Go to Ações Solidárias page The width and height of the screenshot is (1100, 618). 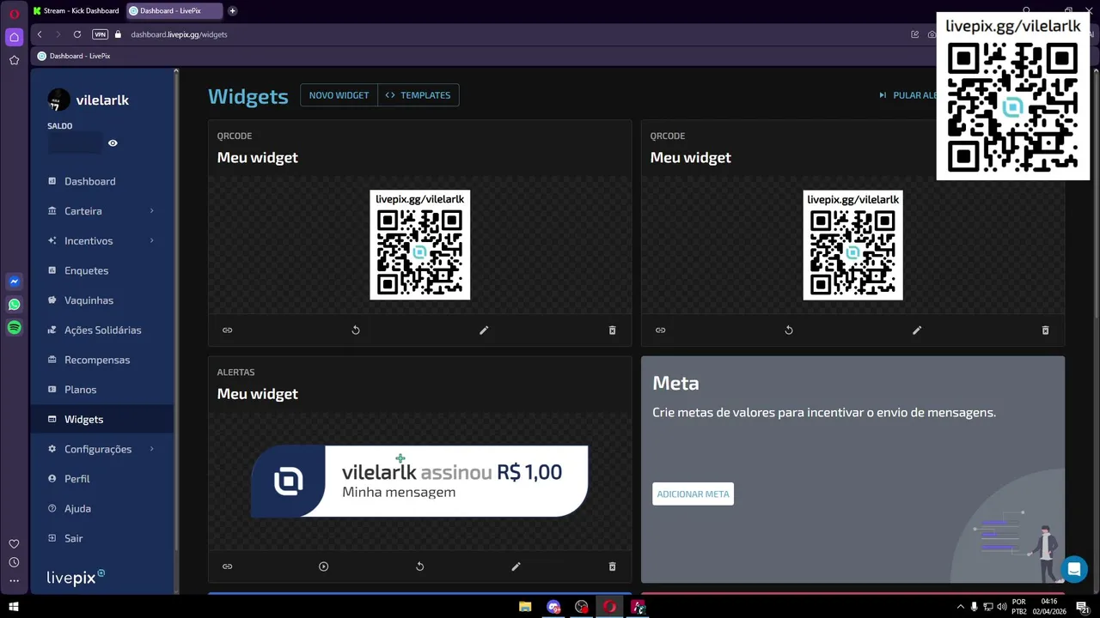pos(102,330)
